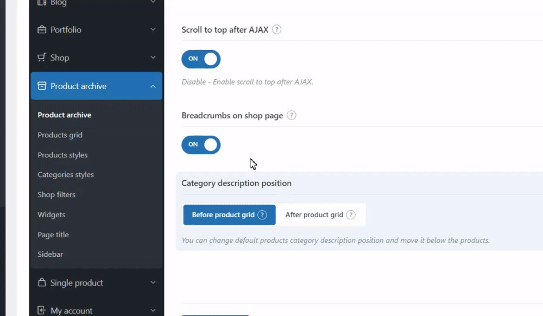Select After product grid option
Image resolution: width=543 pixels, height=316 pixels.
coord(314,215)
